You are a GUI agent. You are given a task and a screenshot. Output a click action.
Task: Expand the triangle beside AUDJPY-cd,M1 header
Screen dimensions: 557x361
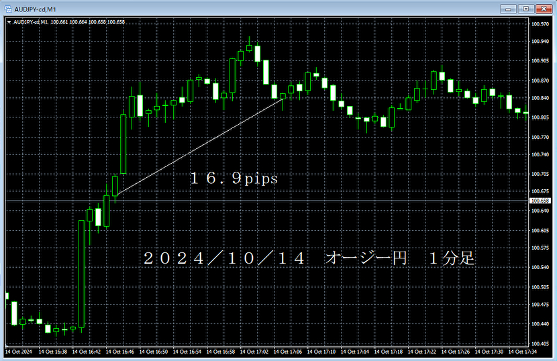(9, 22)
